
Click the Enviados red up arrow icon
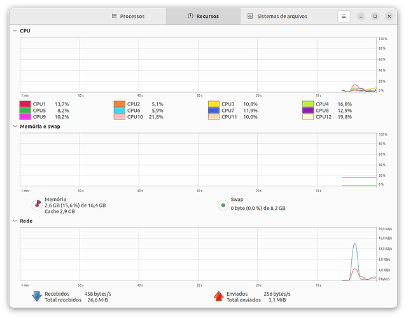point(218,296)
